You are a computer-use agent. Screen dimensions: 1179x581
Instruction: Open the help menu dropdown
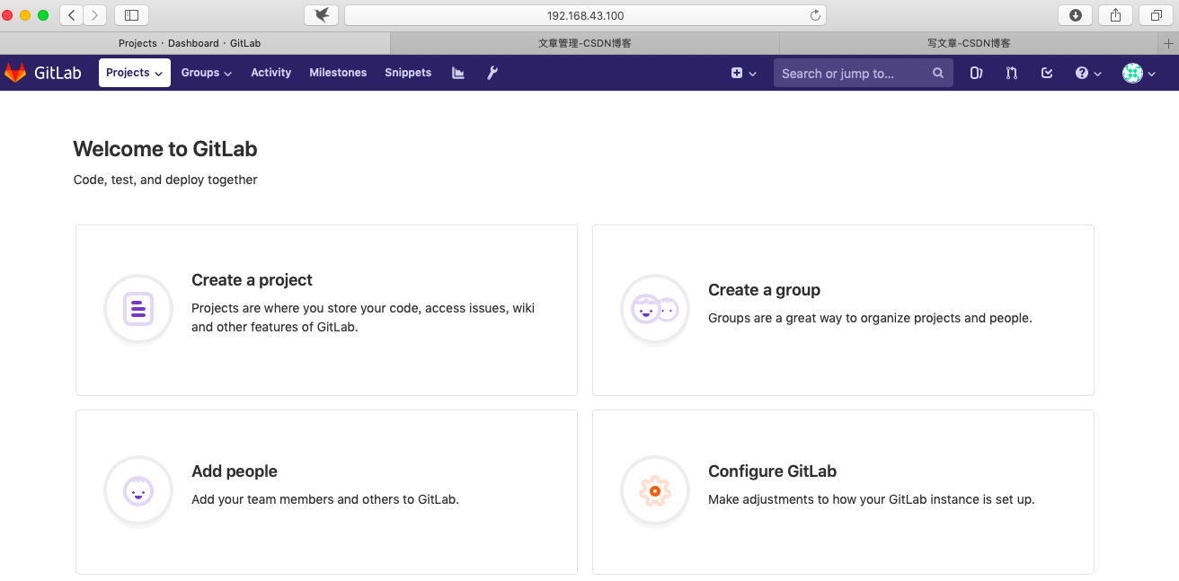[x=1087, y=73]
